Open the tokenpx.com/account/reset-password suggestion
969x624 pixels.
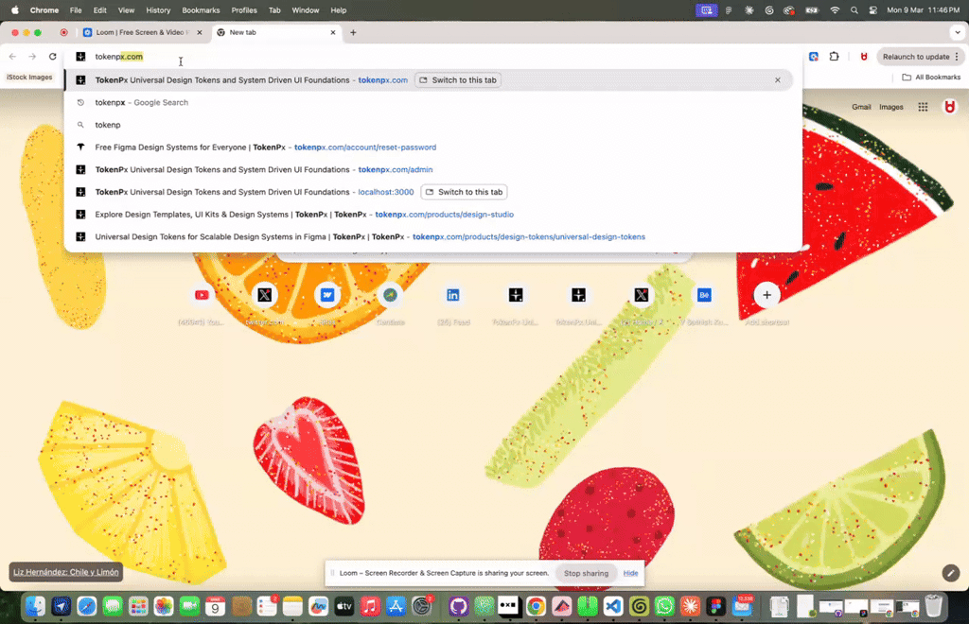[x=429, y=147]
